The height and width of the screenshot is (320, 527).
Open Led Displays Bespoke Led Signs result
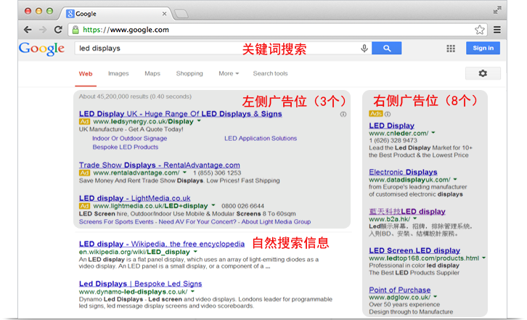click(141, 284)
